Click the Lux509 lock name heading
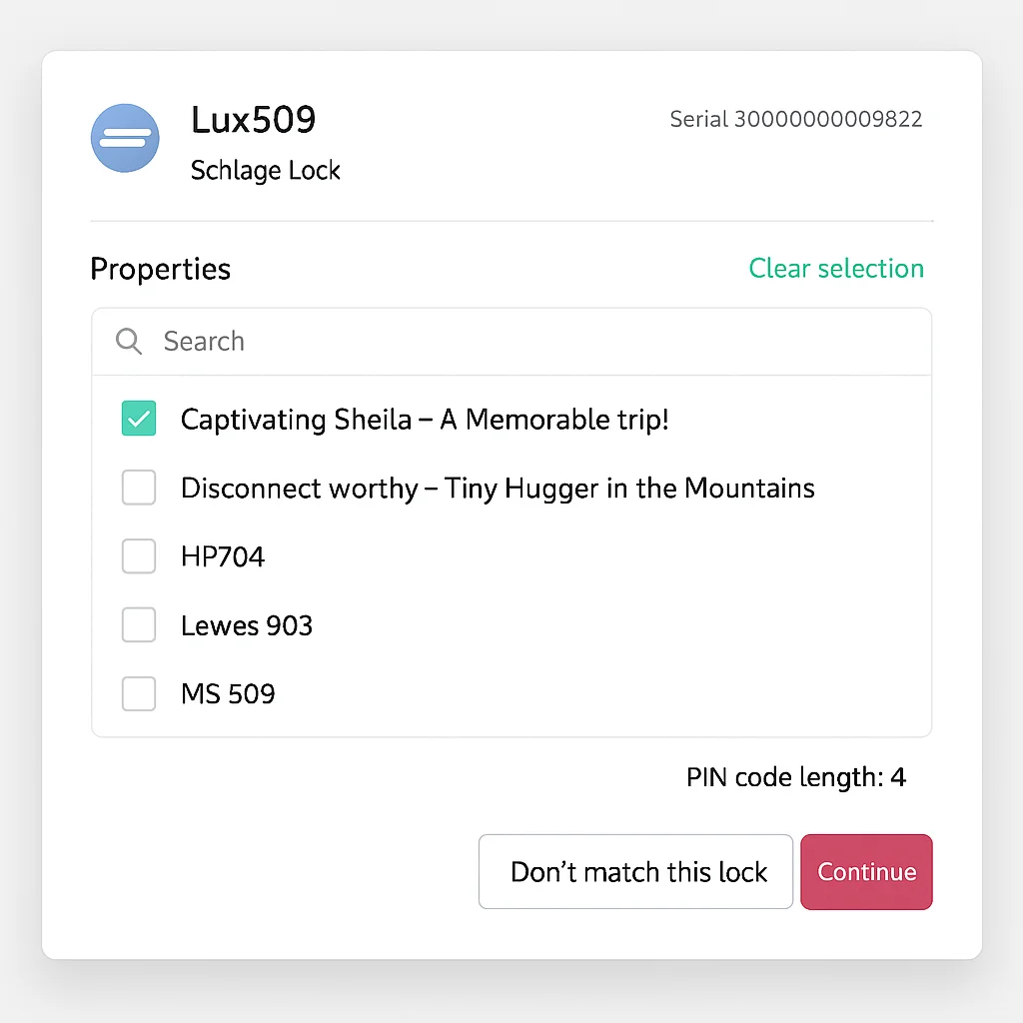Viewport: 1023px width, 1023px height. click(x=254, y=121)
